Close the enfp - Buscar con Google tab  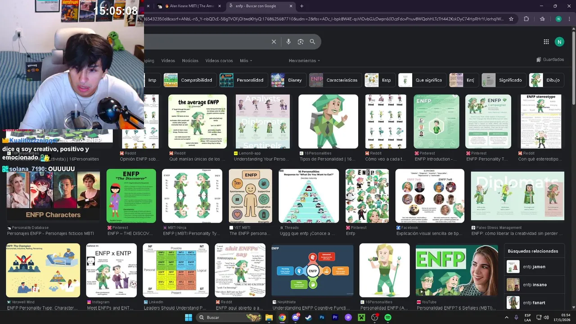(291, 6)
